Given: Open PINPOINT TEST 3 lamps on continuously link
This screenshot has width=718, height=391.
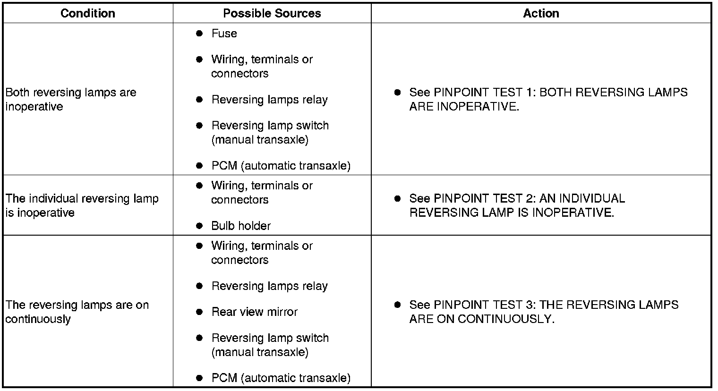Looking at the screenshot, I should tap(544, 312).
